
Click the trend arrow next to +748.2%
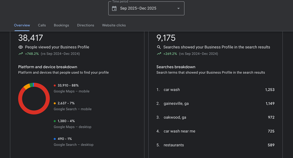[21, 54]
